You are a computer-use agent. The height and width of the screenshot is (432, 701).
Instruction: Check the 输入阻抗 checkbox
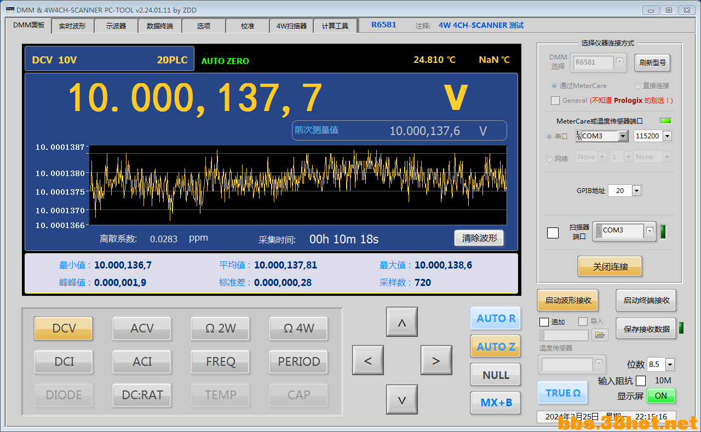(x=640, y=381)
